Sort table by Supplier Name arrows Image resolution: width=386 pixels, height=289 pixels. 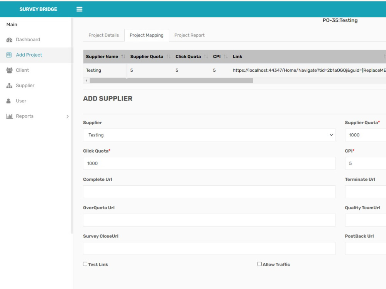point(123,57)
